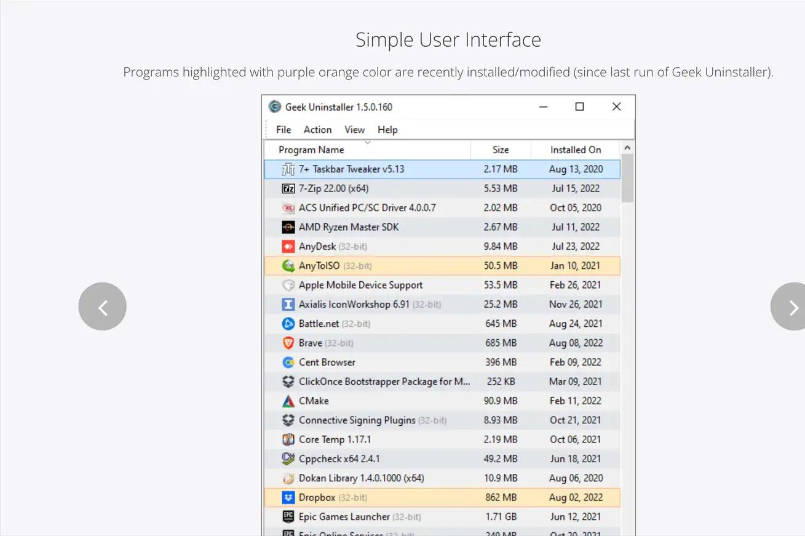
Task: Click ACS Unified PC/SC Driver 4.0.0.7 name
Action: click(367, 208)
